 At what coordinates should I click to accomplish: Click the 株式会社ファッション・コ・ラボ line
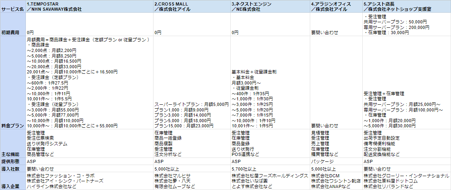(x=60, y=176)
